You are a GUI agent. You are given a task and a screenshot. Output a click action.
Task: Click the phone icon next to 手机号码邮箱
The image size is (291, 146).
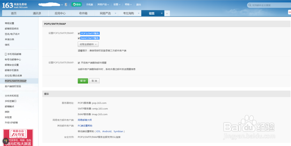click(x=6, y=54)
